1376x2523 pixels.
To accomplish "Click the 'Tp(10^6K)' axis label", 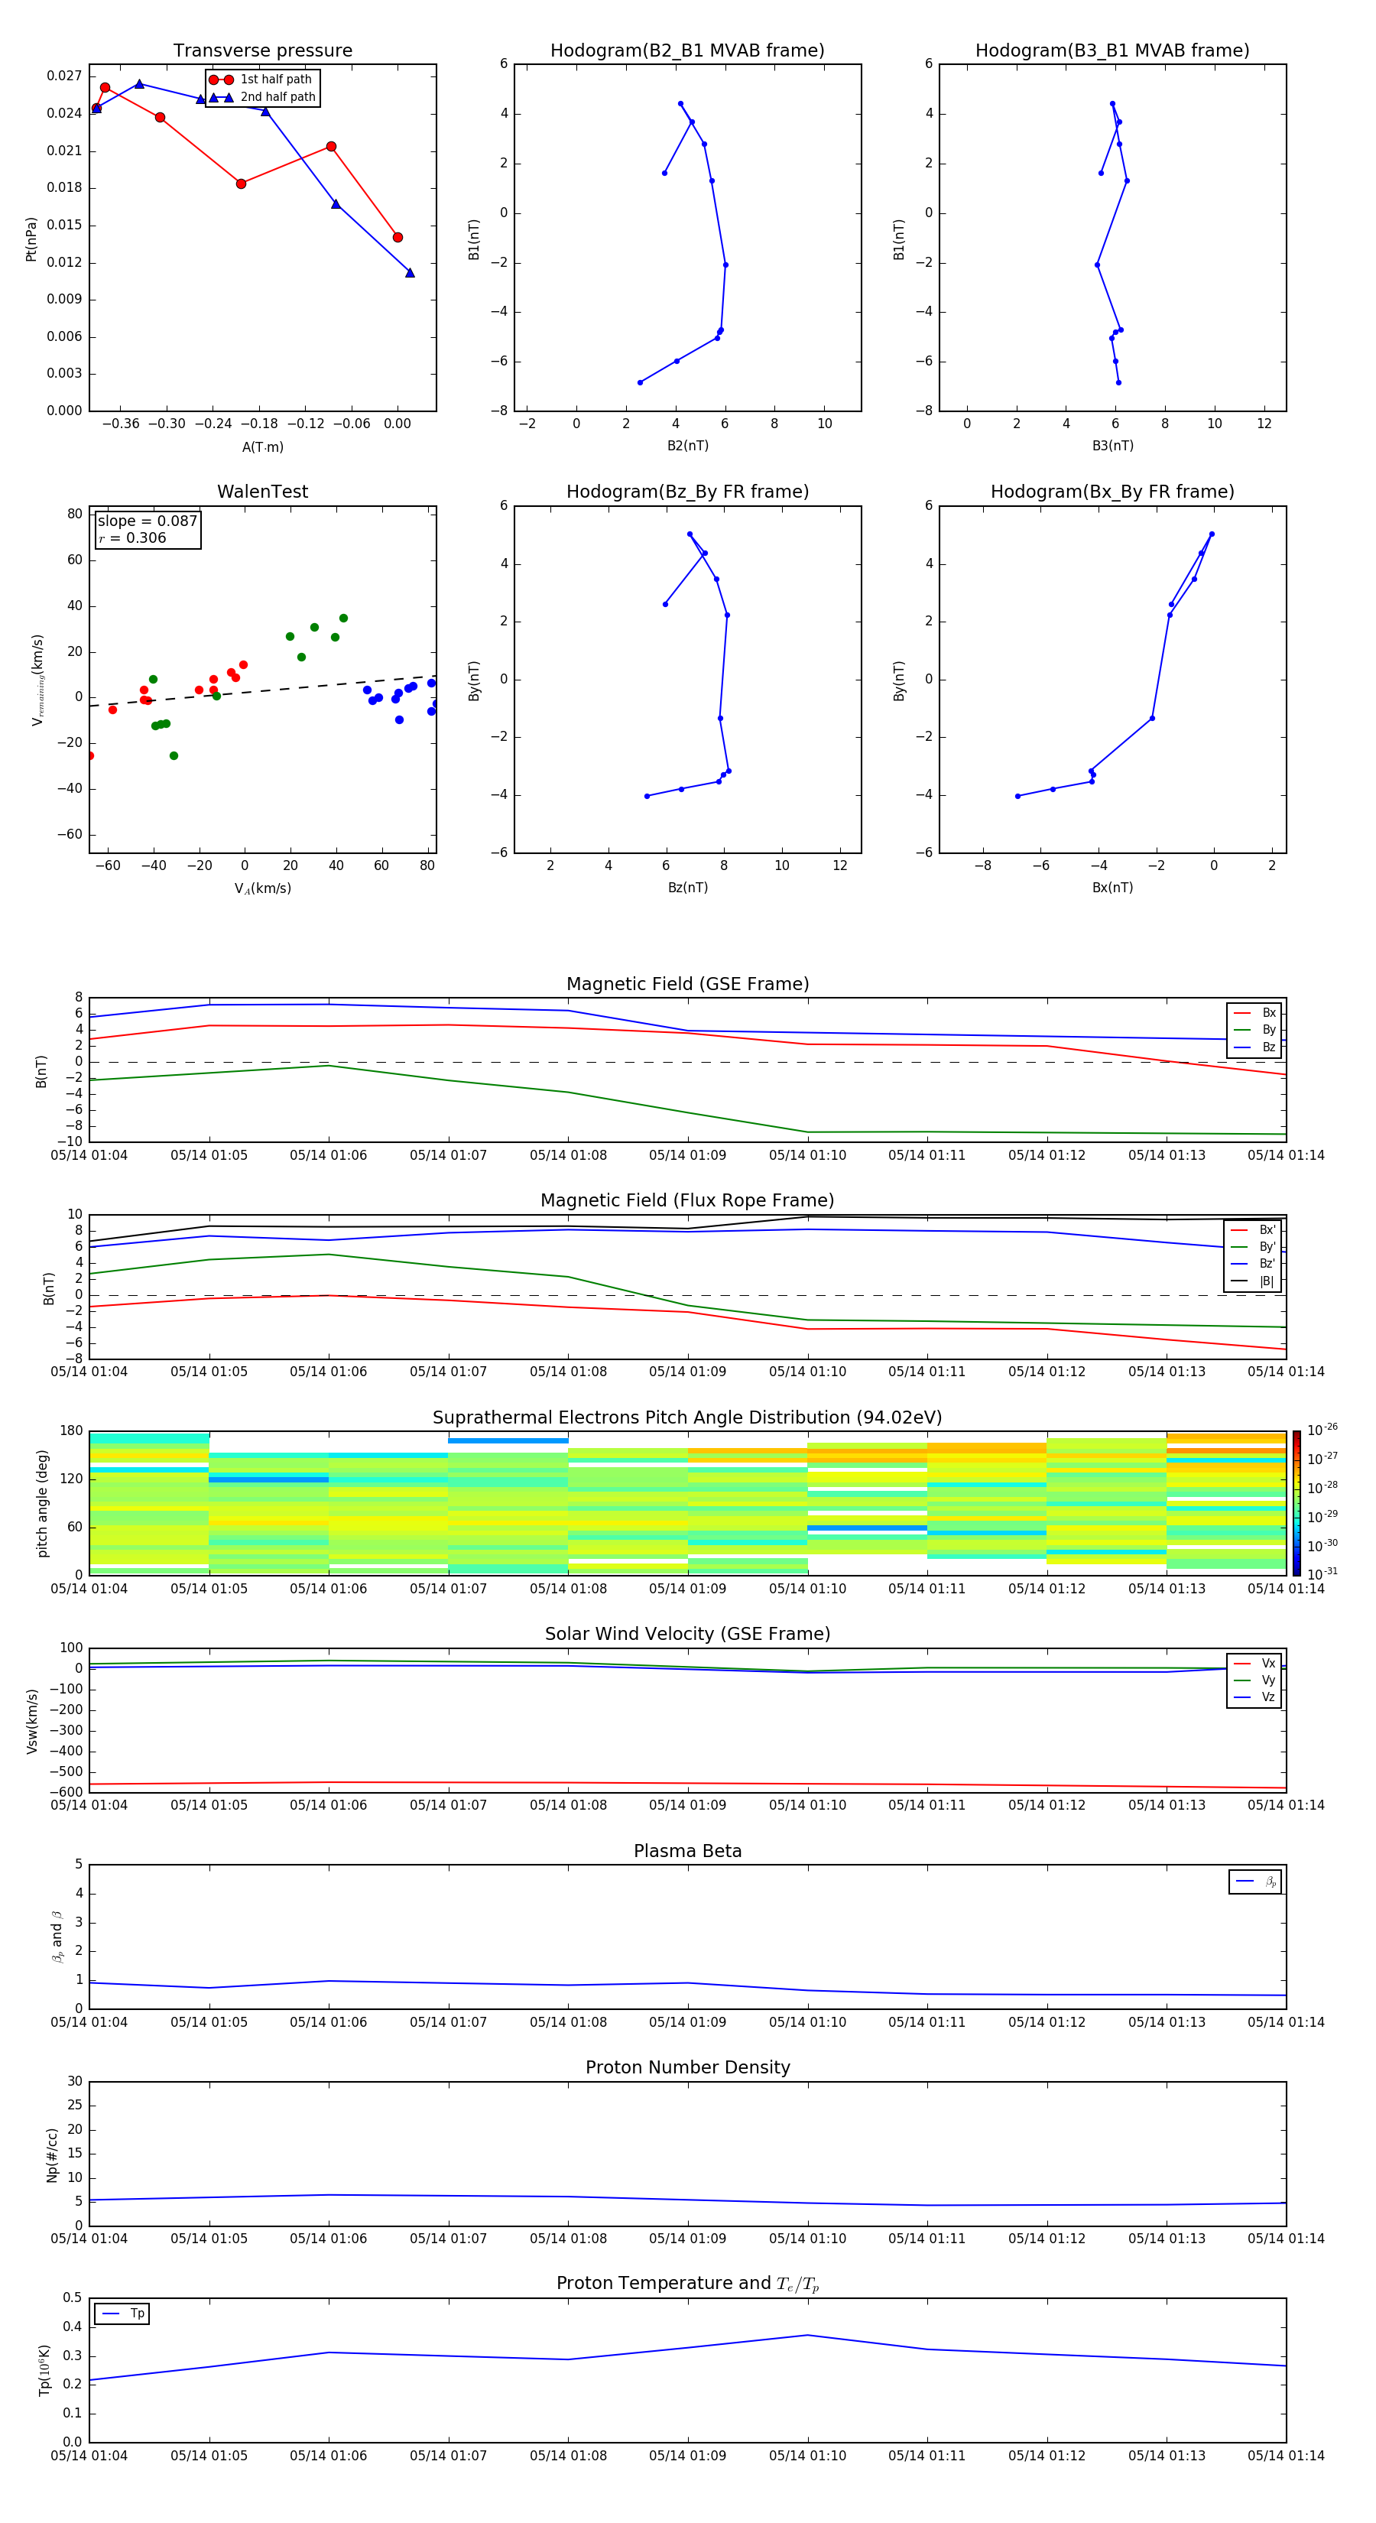I will [44, 2369].
